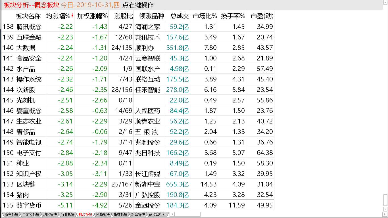Sort by 加权涨幅% column header
This screenshot has height=218, width=388.
92,16
